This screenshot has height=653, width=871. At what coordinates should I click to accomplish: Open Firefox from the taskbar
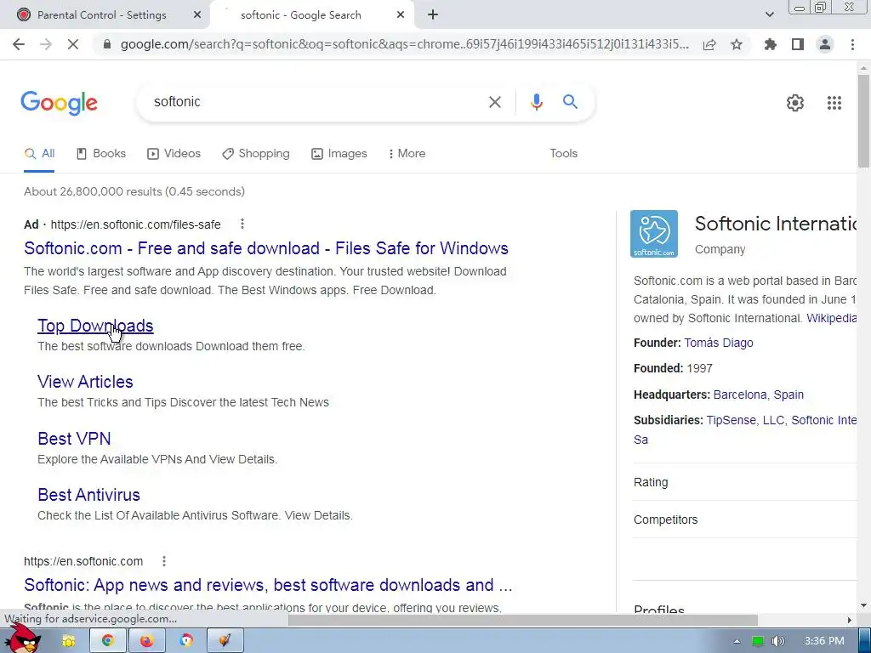tap(146, 641)
